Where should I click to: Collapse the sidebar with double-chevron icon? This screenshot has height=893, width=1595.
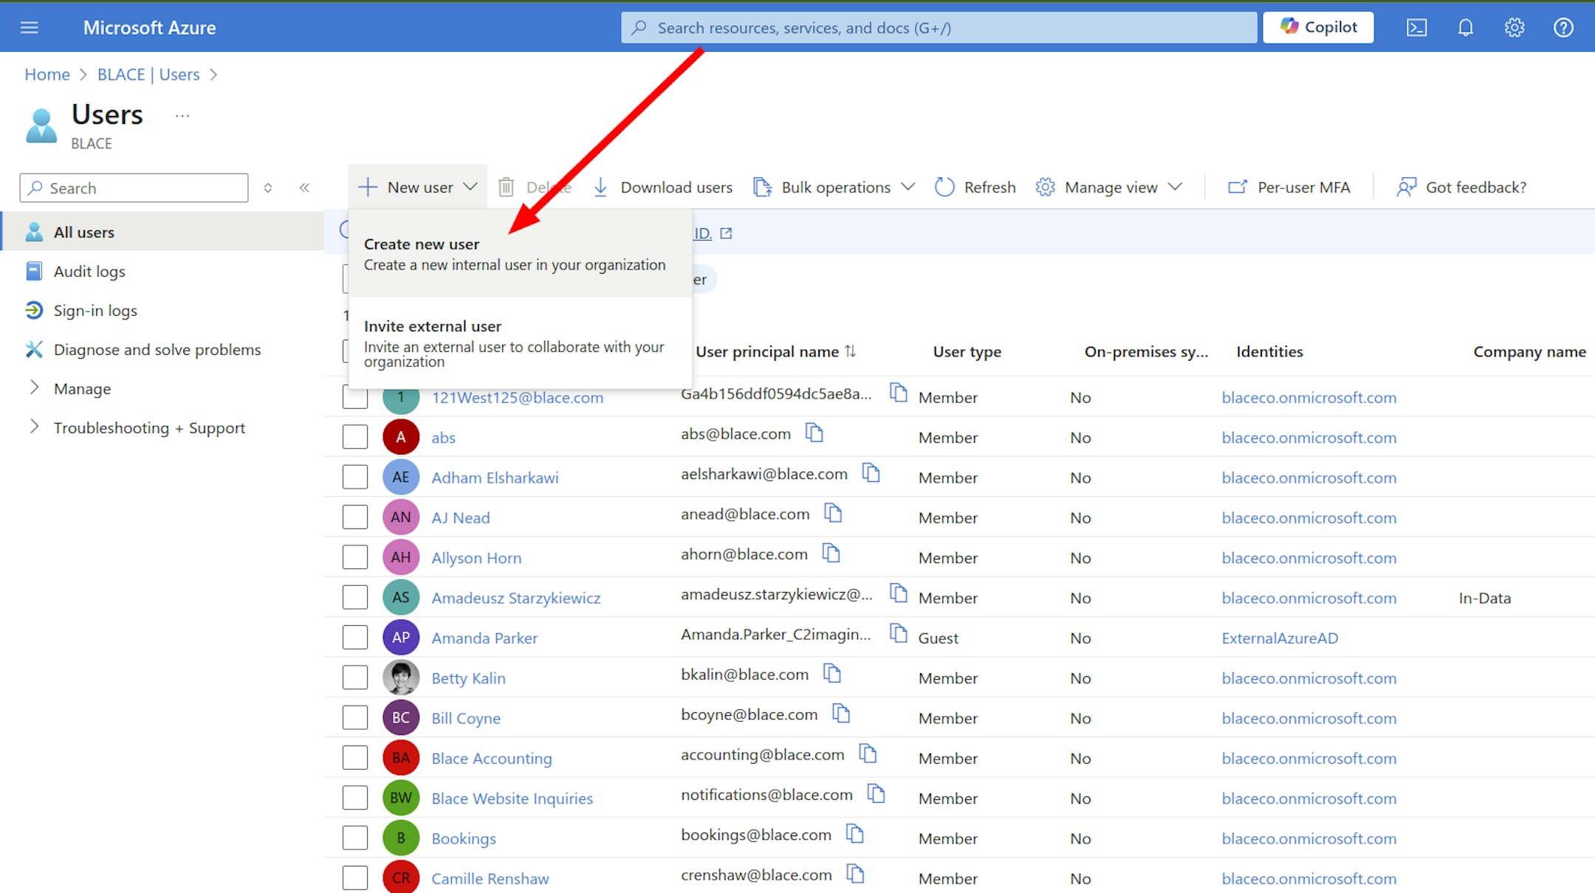pos(304,187)
